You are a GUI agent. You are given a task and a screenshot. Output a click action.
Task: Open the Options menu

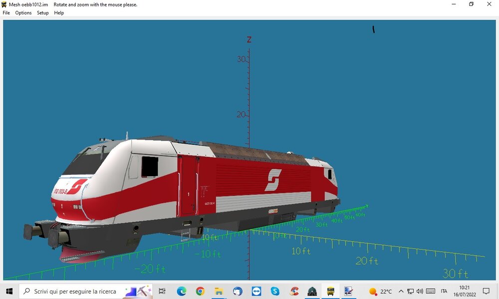[x=23, y=13]
